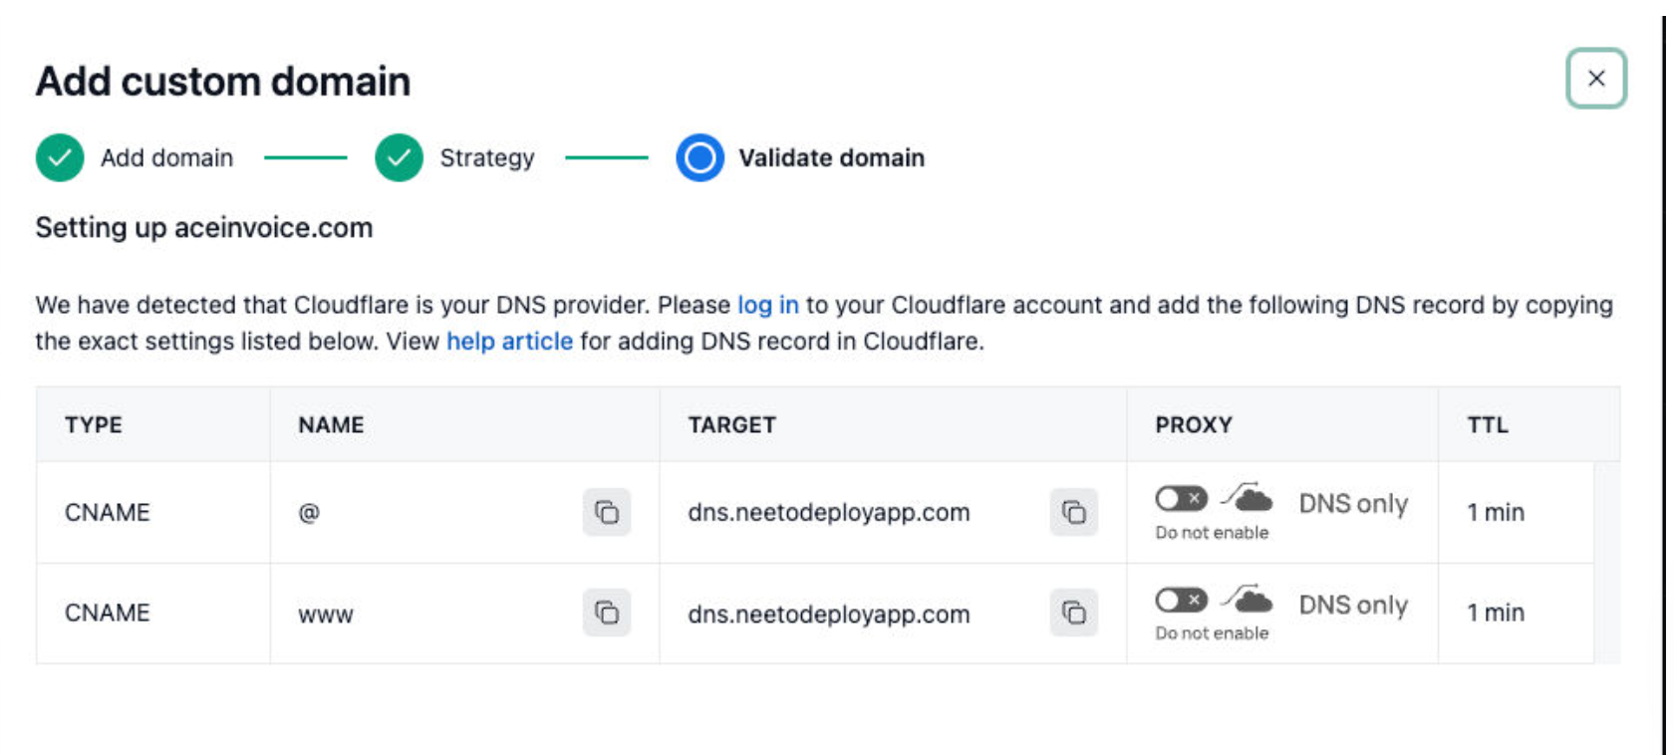Close the Add custom domain dialog
1674x755 pixels.
pos(1597,79)
